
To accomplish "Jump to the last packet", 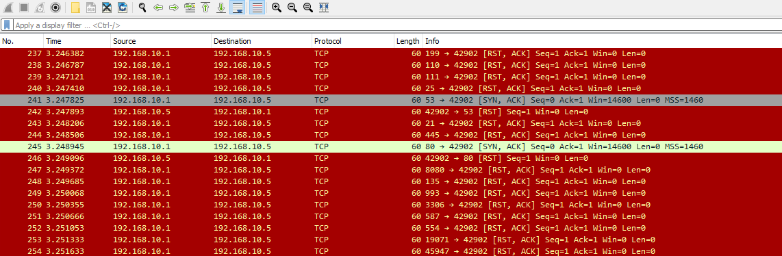I will coord(221,8).
